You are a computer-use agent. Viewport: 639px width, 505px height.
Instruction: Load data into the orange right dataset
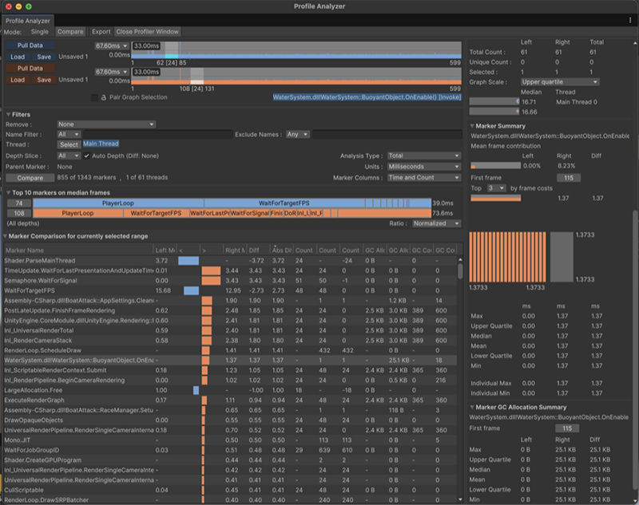(x=18, y=80)
